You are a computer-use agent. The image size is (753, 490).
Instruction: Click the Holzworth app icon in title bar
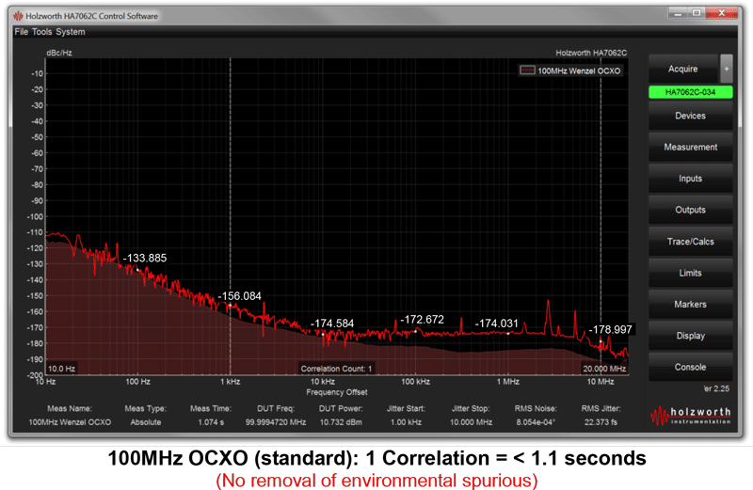(x=18, y=16)
